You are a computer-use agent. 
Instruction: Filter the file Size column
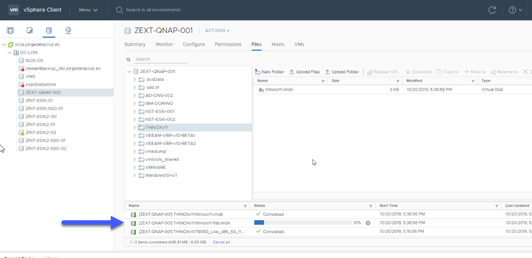398,81
